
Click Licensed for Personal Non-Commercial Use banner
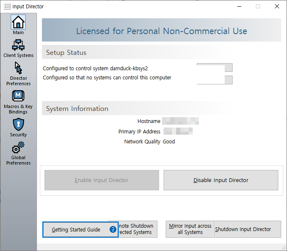(162, 30)
